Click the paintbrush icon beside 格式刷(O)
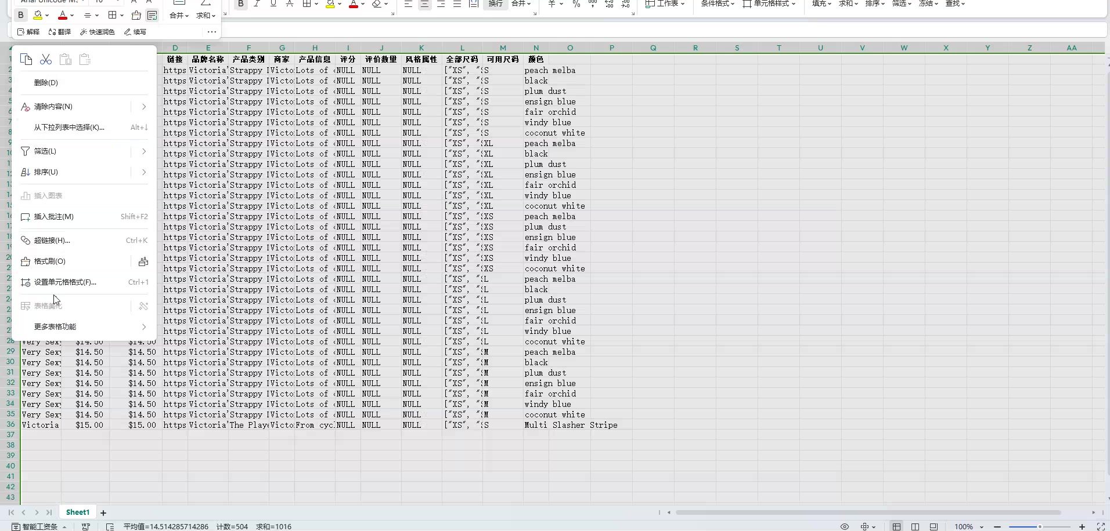 tap(143, 261)
